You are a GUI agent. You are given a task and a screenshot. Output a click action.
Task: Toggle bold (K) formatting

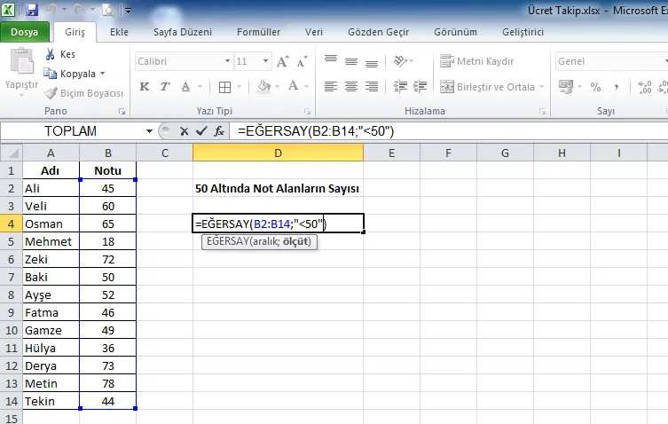point(144,87)
